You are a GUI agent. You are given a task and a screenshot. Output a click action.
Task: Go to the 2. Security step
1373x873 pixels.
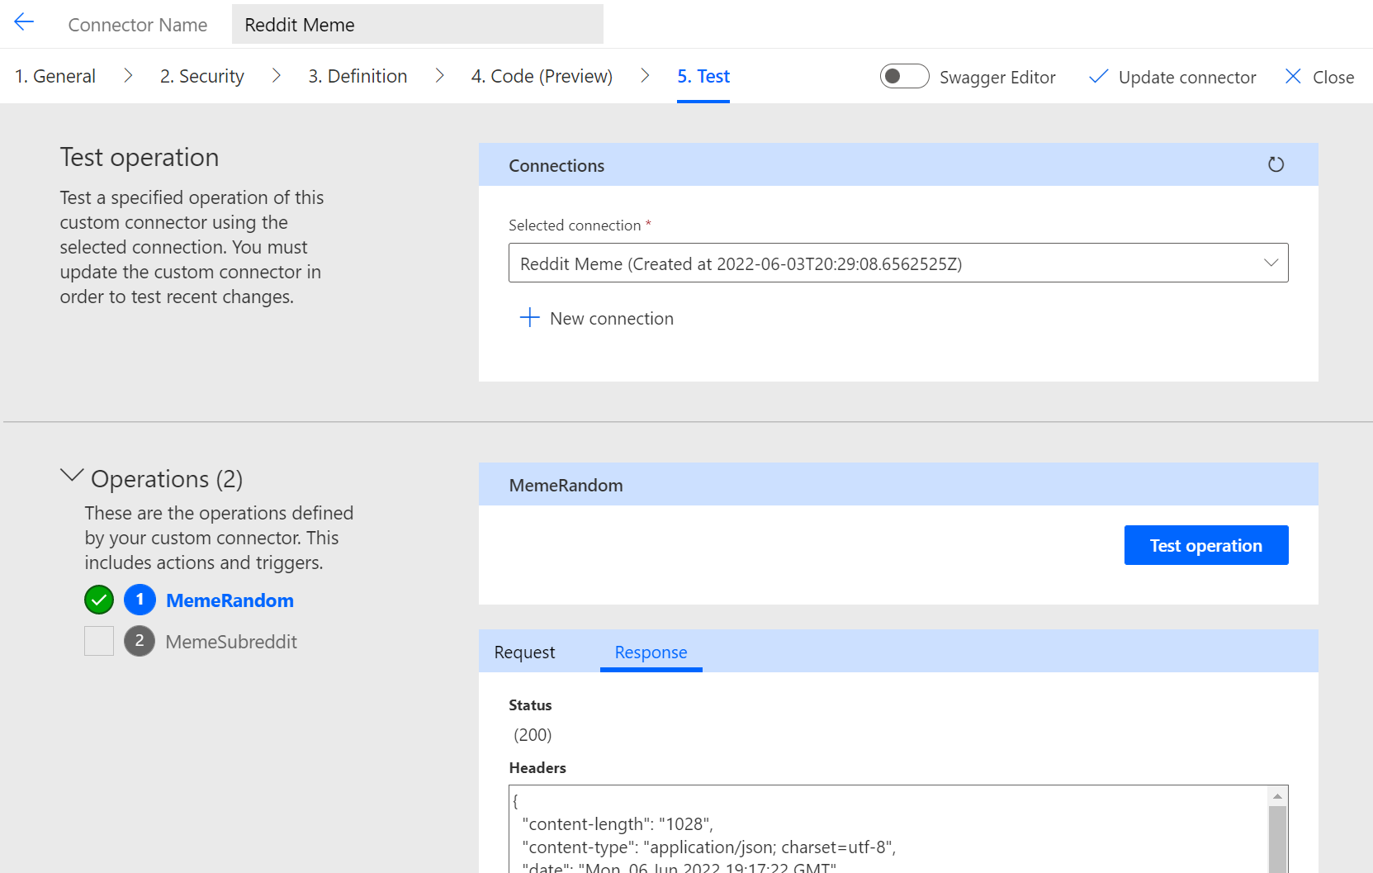(x=202, y=76)
